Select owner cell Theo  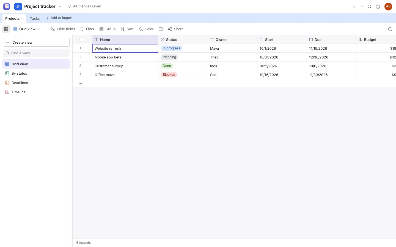click(x=233, y=57)
